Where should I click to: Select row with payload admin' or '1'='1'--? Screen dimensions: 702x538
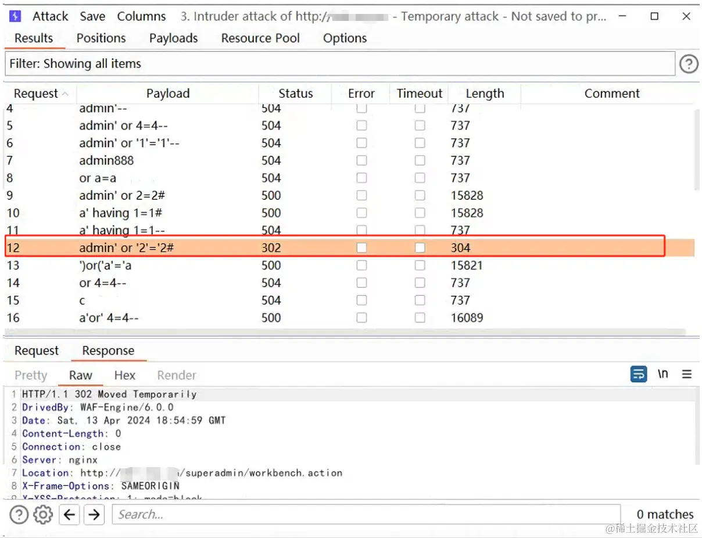(349, 143)
